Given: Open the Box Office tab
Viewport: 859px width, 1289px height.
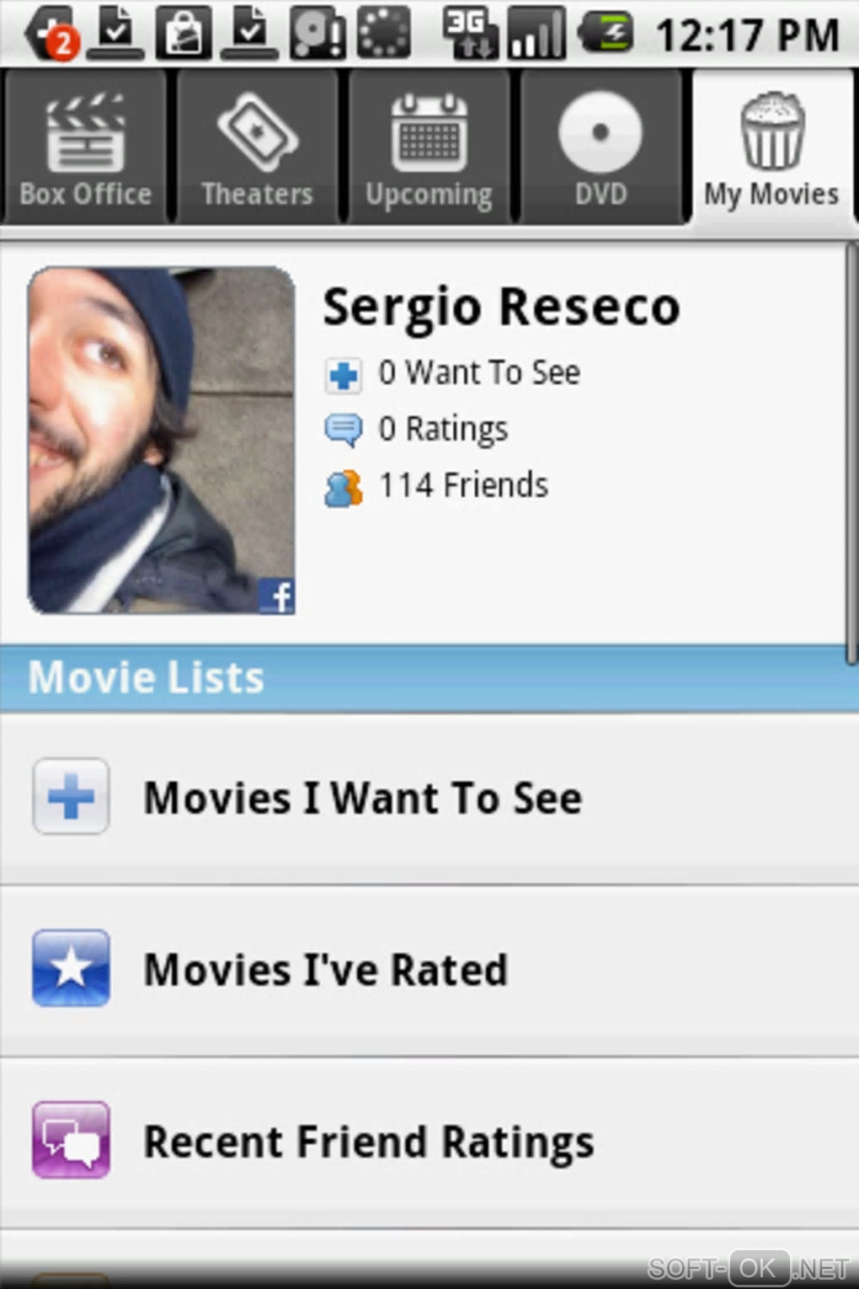Looking at the screenshot, I should tap(85, 147).
